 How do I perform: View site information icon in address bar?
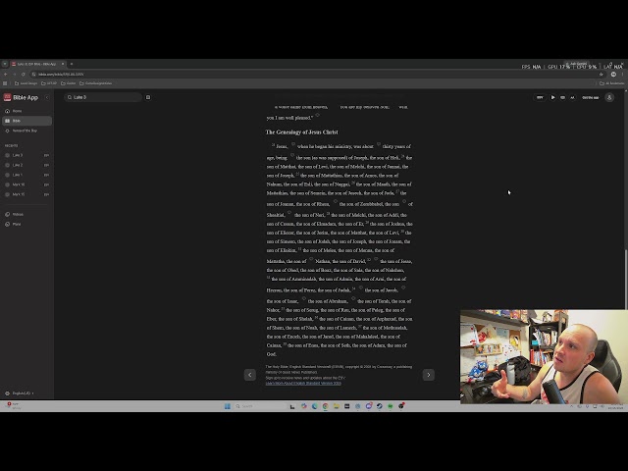pyautogui.click(x=34, y=75)
